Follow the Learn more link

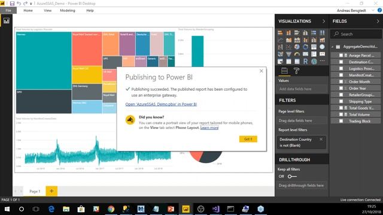pyautogui.click(x=209, y=128)
